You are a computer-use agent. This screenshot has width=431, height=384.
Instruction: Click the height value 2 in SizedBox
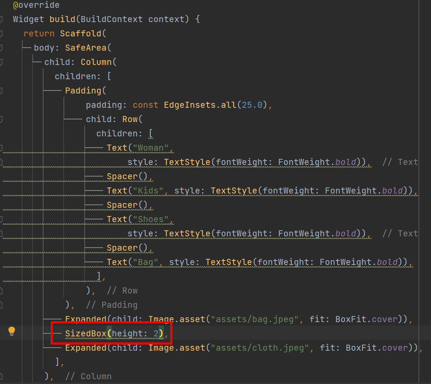pyautogui.click(x=156, y=333)
